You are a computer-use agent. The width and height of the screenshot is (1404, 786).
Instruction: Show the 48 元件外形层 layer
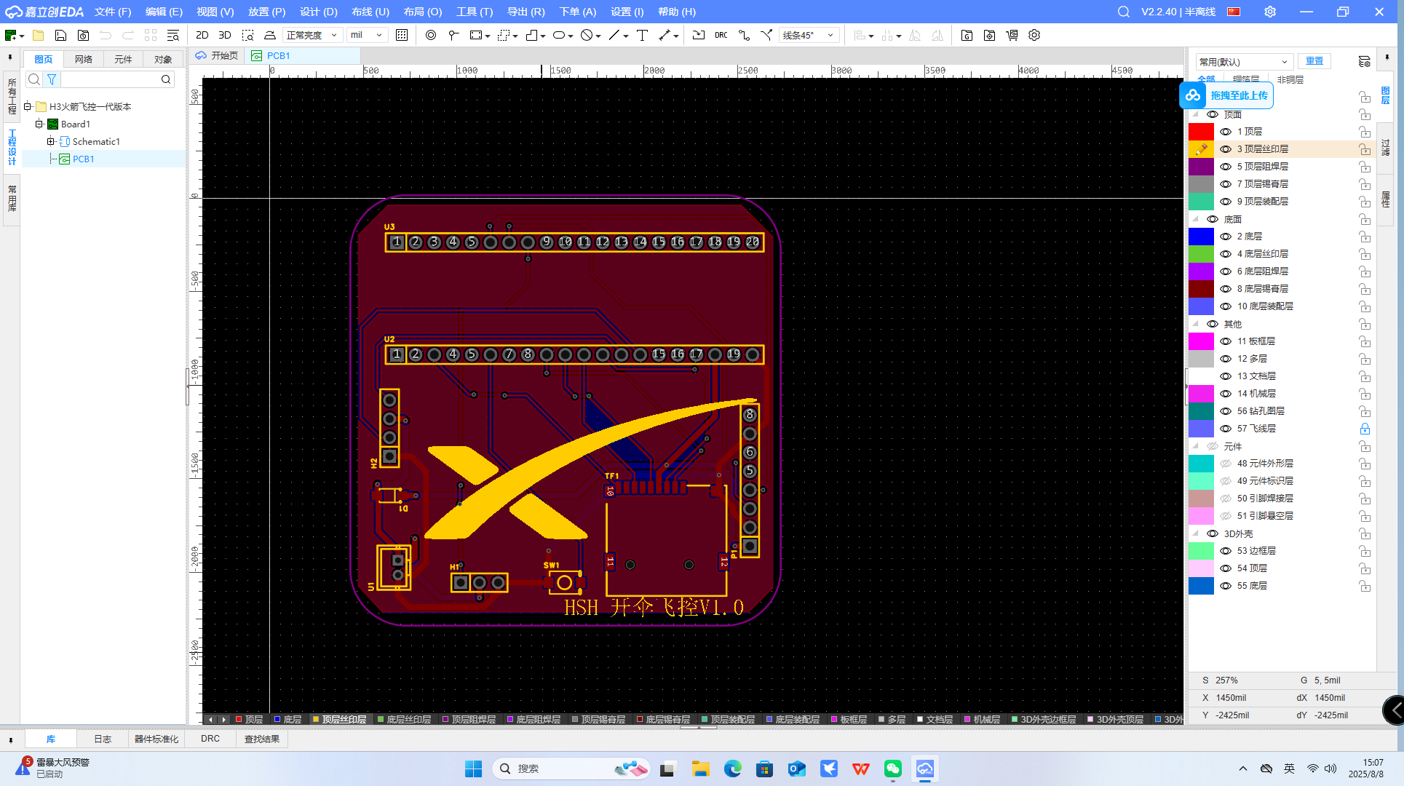pyautogui.click(x=1226, y=464)
